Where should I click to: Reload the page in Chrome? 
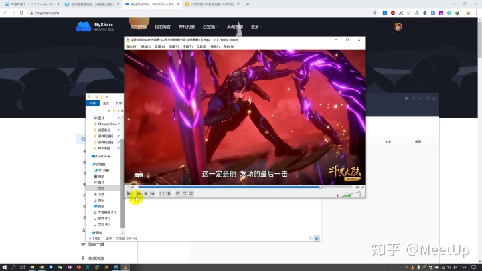tap(21, 13)
